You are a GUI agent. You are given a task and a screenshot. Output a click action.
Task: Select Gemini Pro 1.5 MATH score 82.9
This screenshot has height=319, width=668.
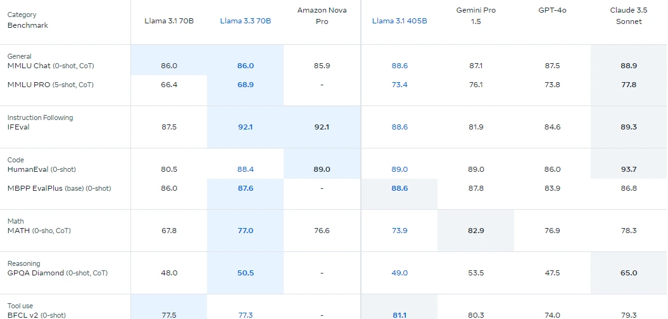click(x=476, y=231)
